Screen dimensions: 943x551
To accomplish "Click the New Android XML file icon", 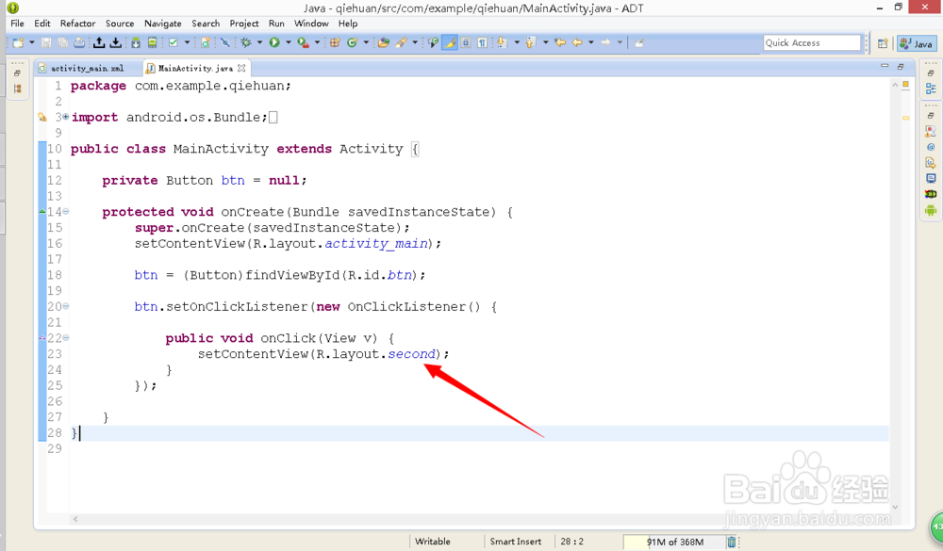I will coord(206,42).
